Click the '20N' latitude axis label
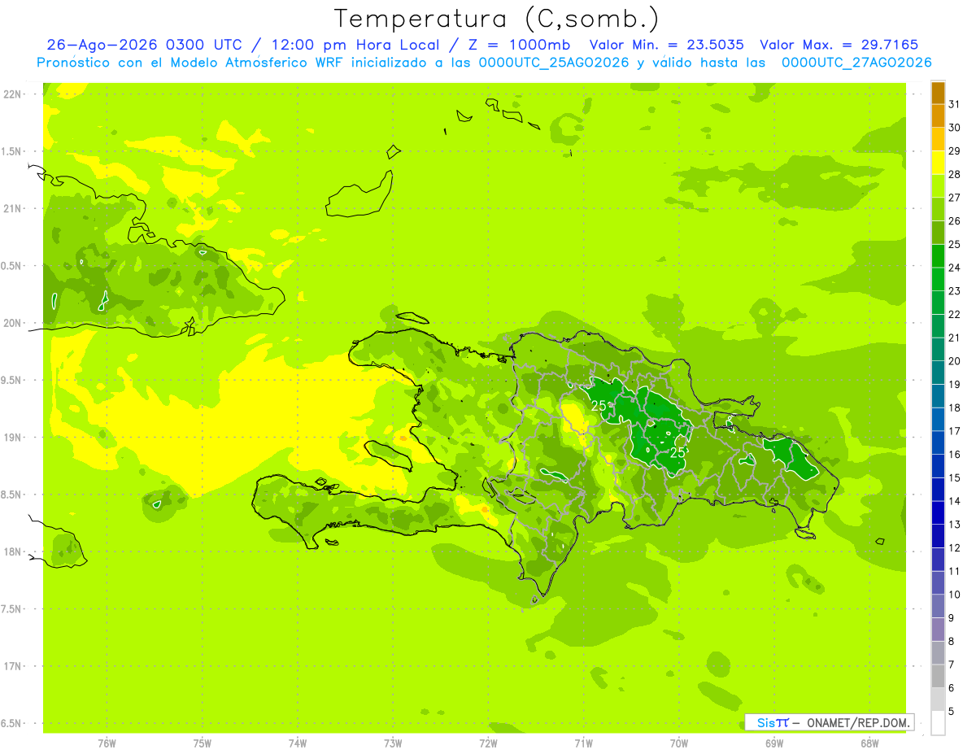976x754 pixels. click(14, 323)
